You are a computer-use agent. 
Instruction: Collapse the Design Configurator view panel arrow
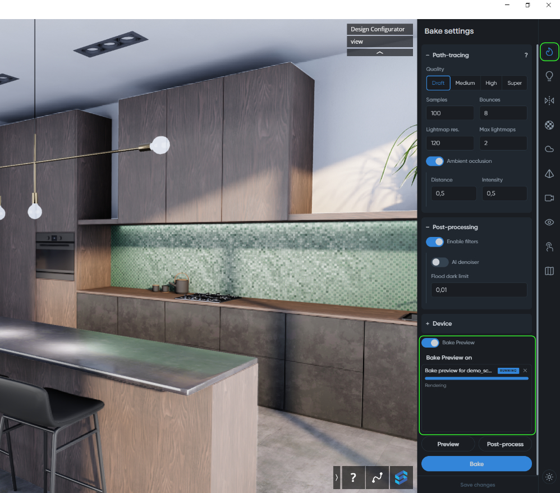tap(379, 52)
